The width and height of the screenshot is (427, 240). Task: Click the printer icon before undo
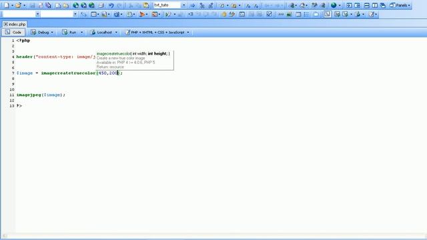(x=101, y=5)
